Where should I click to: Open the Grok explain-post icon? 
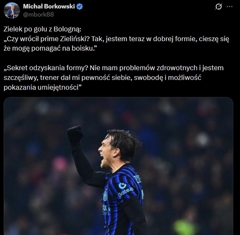(218, 6)
